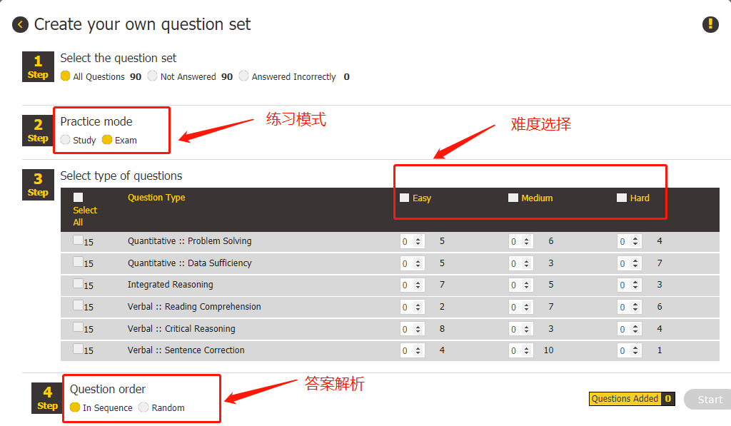Enable the Medium difficulty checkbox
731x426 pixels.
(513, 198)
